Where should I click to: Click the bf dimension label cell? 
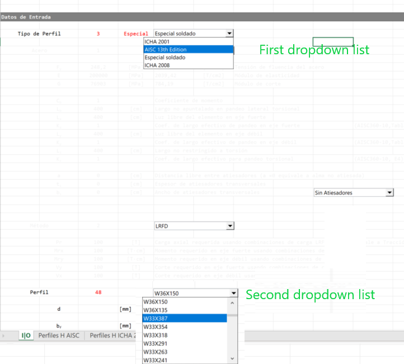pos(59,326)
